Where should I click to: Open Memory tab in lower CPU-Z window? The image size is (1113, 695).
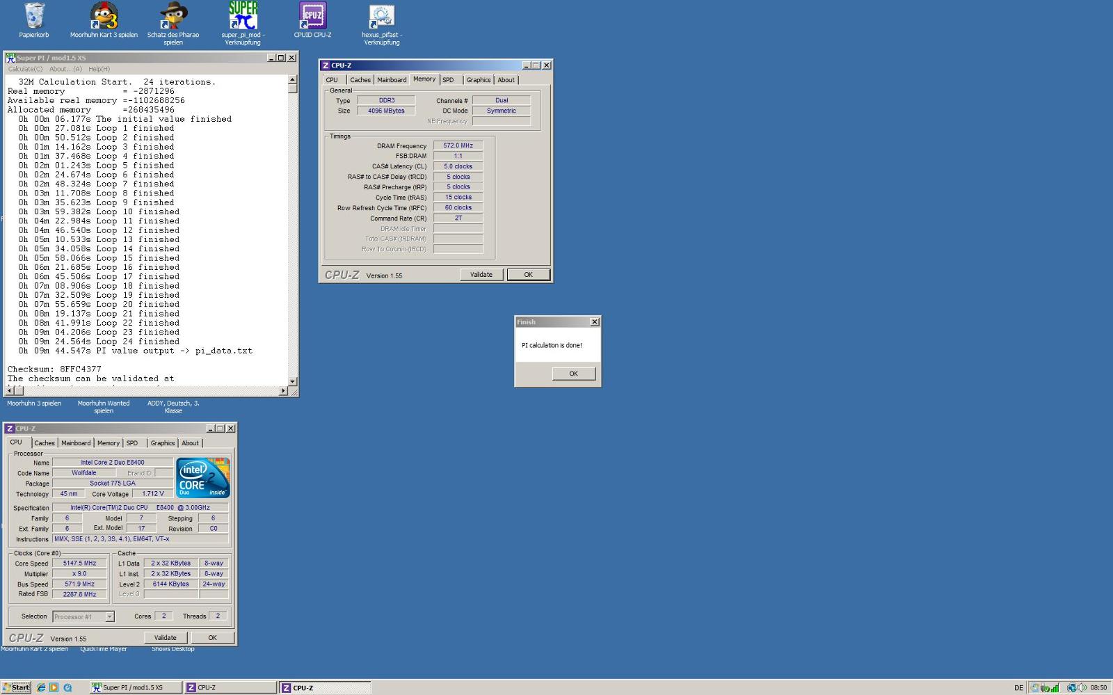[108, 443]
